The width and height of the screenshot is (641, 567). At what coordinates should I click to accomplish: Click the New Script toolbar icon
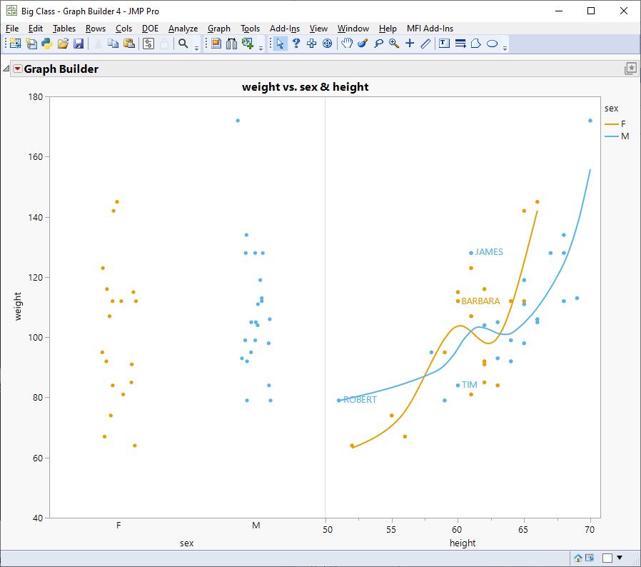(x=31, y=44)
